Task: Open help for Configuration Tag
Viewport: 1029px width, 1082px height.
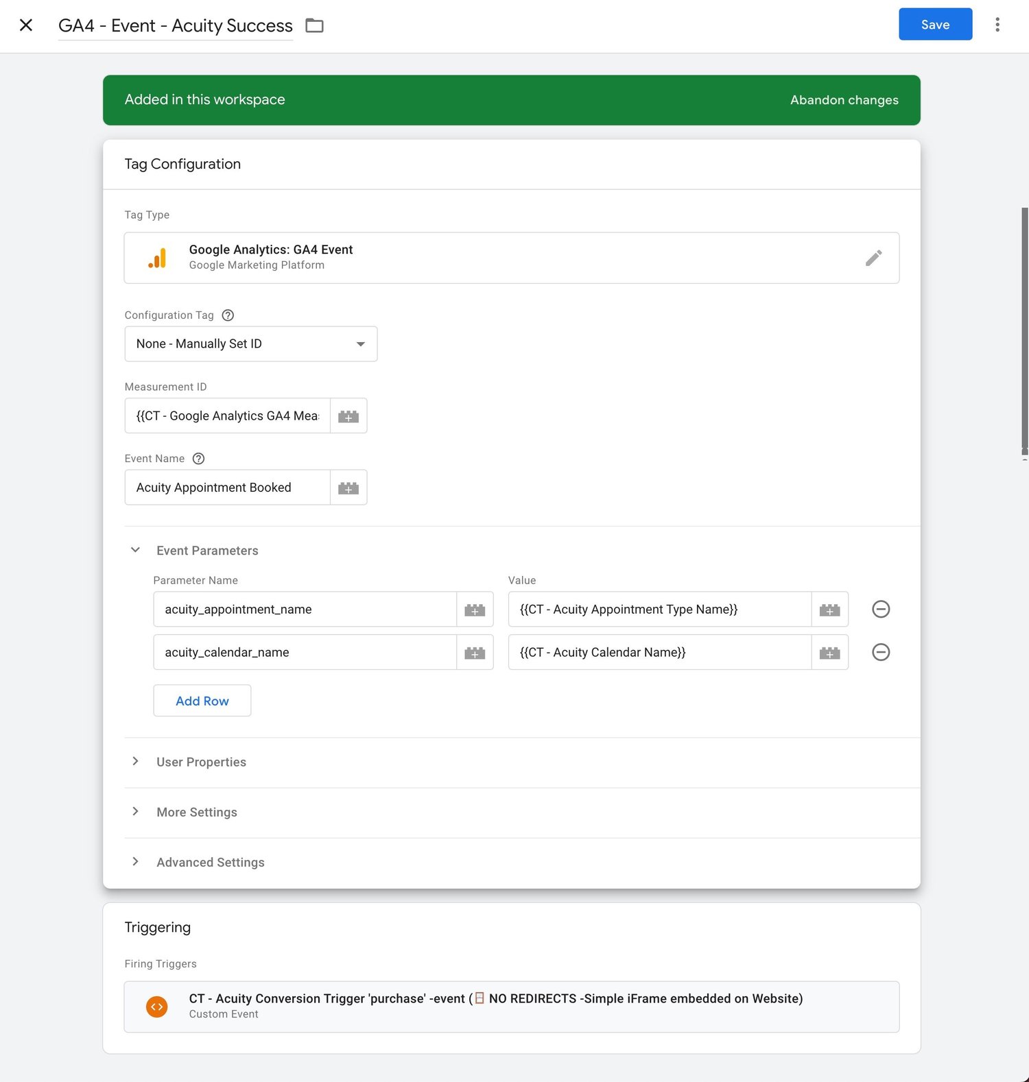Action: click(228, 315)
